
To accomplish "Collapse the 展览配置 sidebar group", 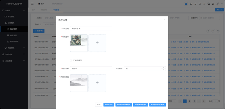I will tap(14, 23).
